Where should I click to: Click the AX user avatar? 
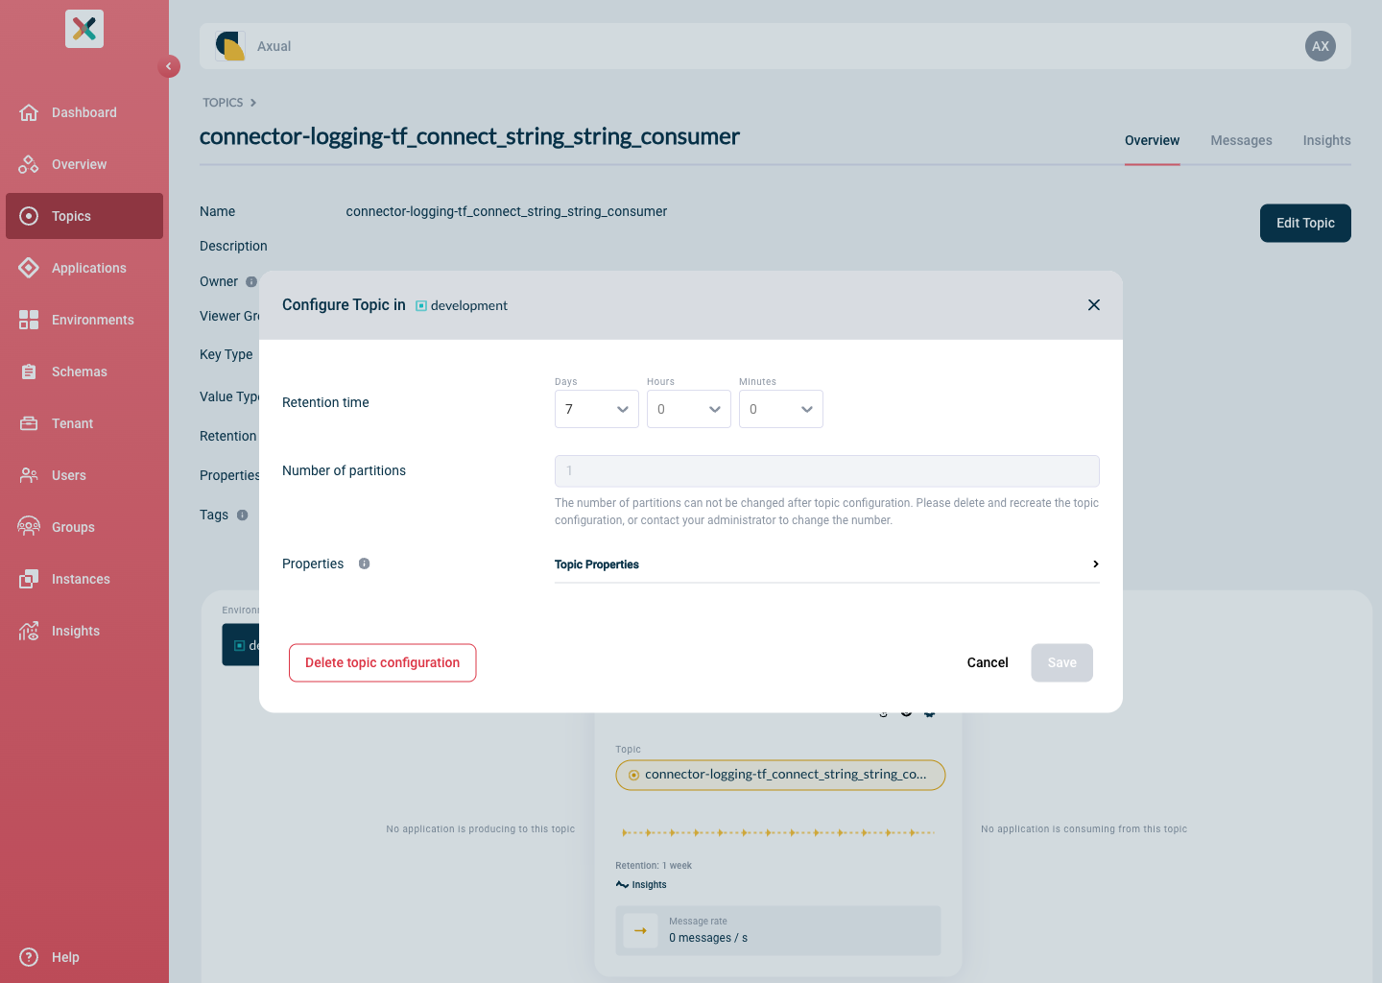click(x=1321, y=46)
